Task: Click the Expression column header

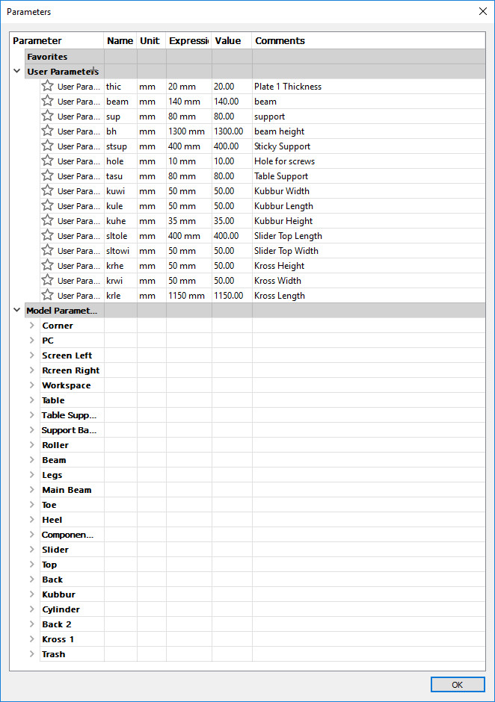Action: click(188, 41)
